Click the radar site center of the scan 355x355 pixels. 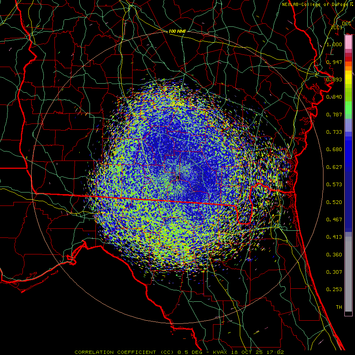178,177
